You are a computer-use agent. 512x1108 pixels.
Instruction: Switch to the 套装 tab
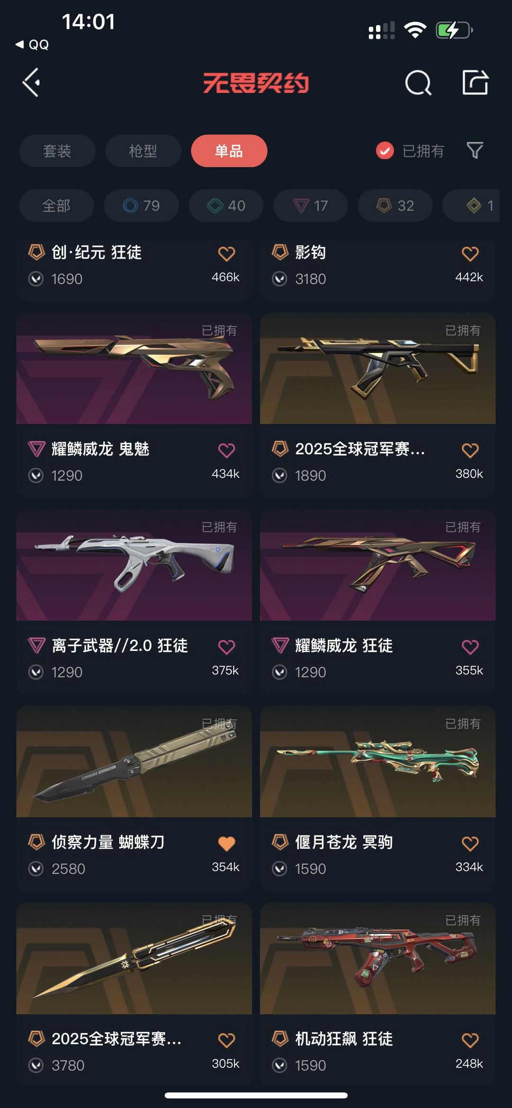[57, 151]
